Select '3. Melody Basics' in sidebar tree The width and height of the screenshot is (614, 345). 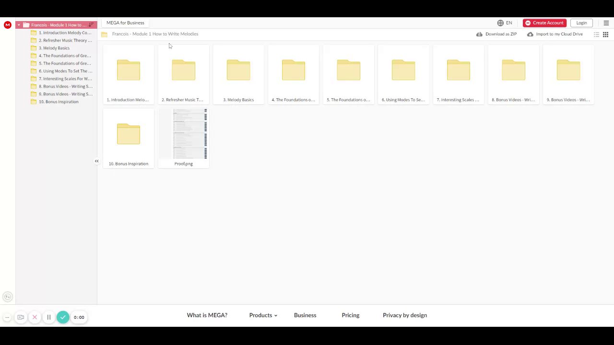click(x=54, y=48)
